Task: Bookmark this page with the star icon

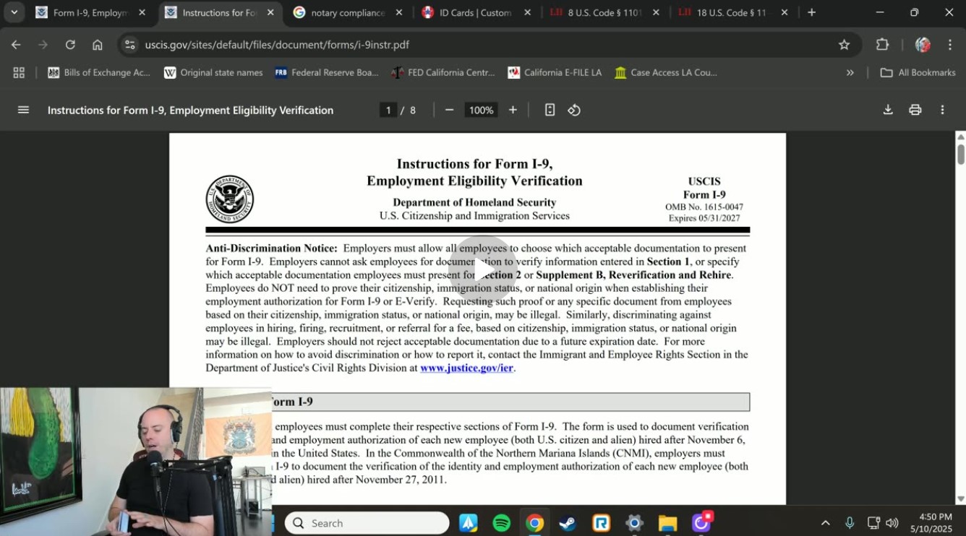Action: 844,45
